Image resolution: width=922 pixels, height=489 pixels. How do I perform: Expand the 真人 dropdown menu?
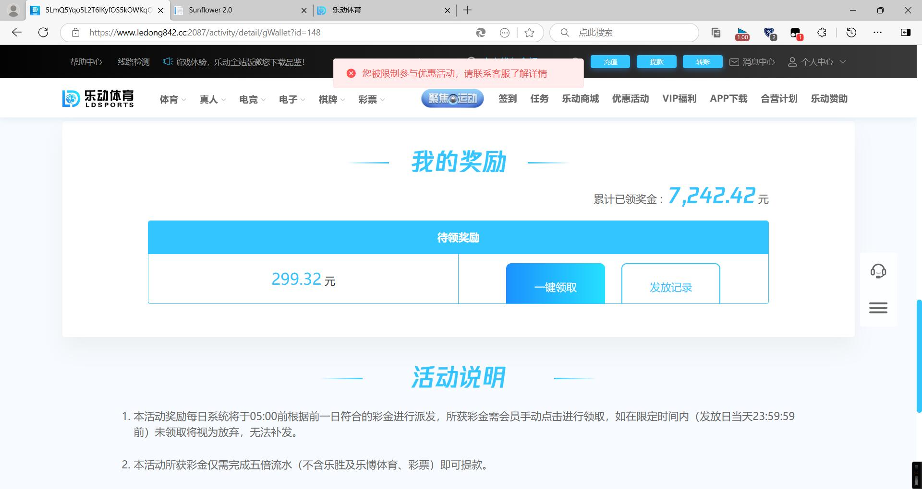click(212, 100)
